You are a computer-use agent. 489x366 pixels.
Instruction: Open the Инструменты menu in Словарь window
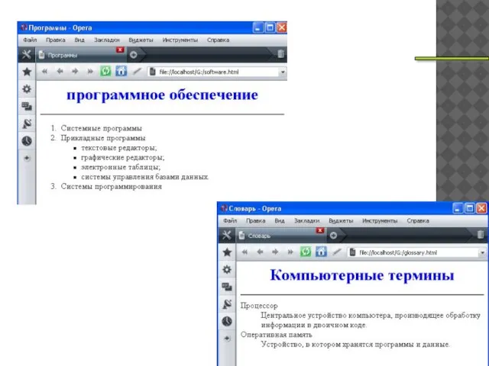coord(381,220)
